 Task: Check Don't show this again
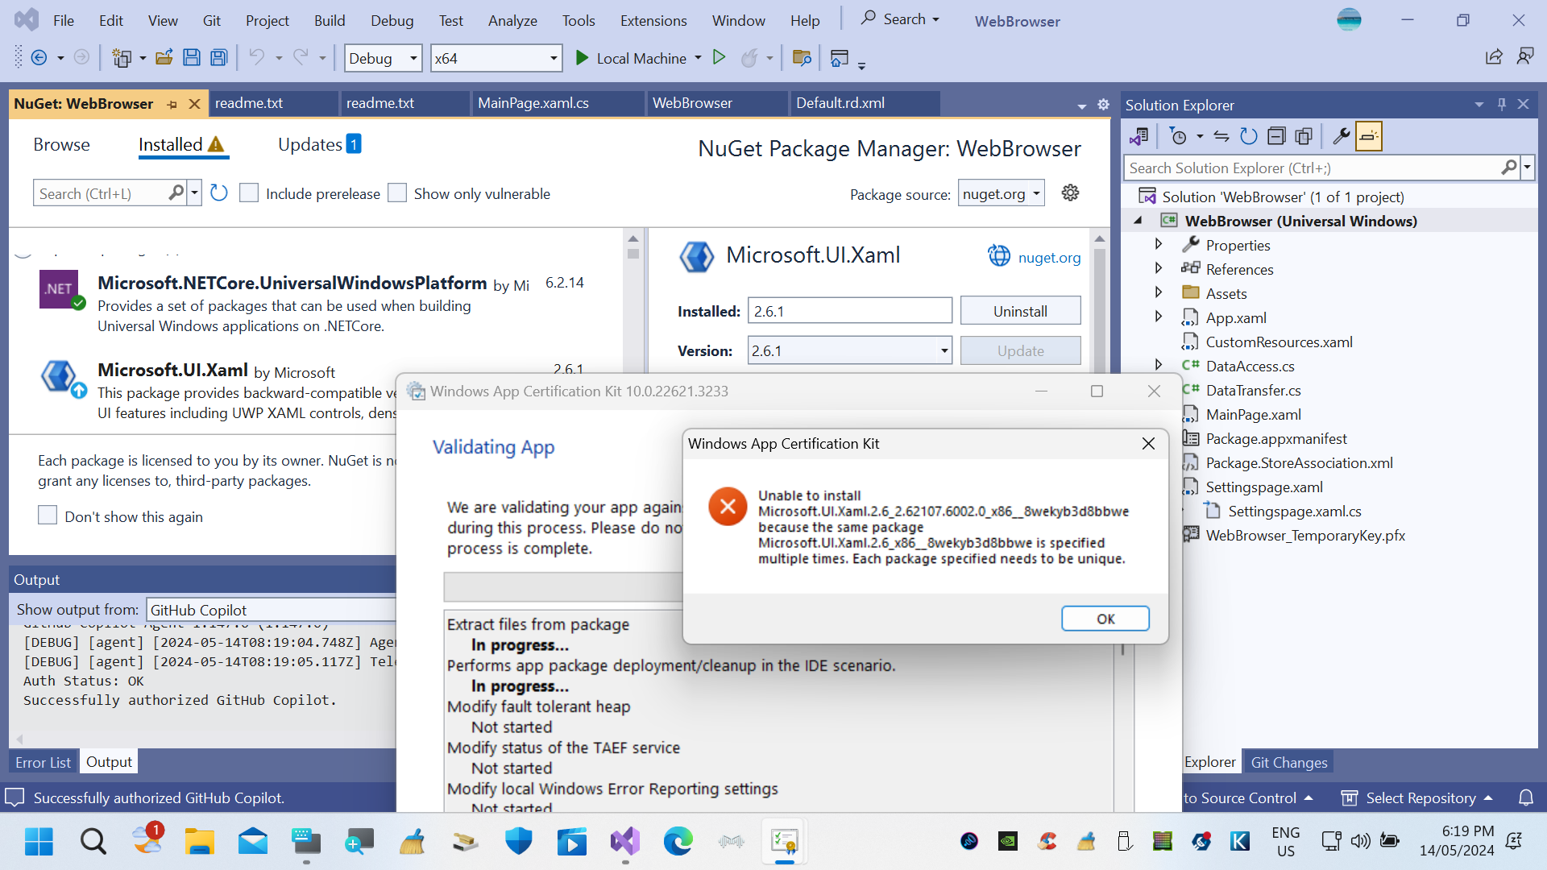48,516
